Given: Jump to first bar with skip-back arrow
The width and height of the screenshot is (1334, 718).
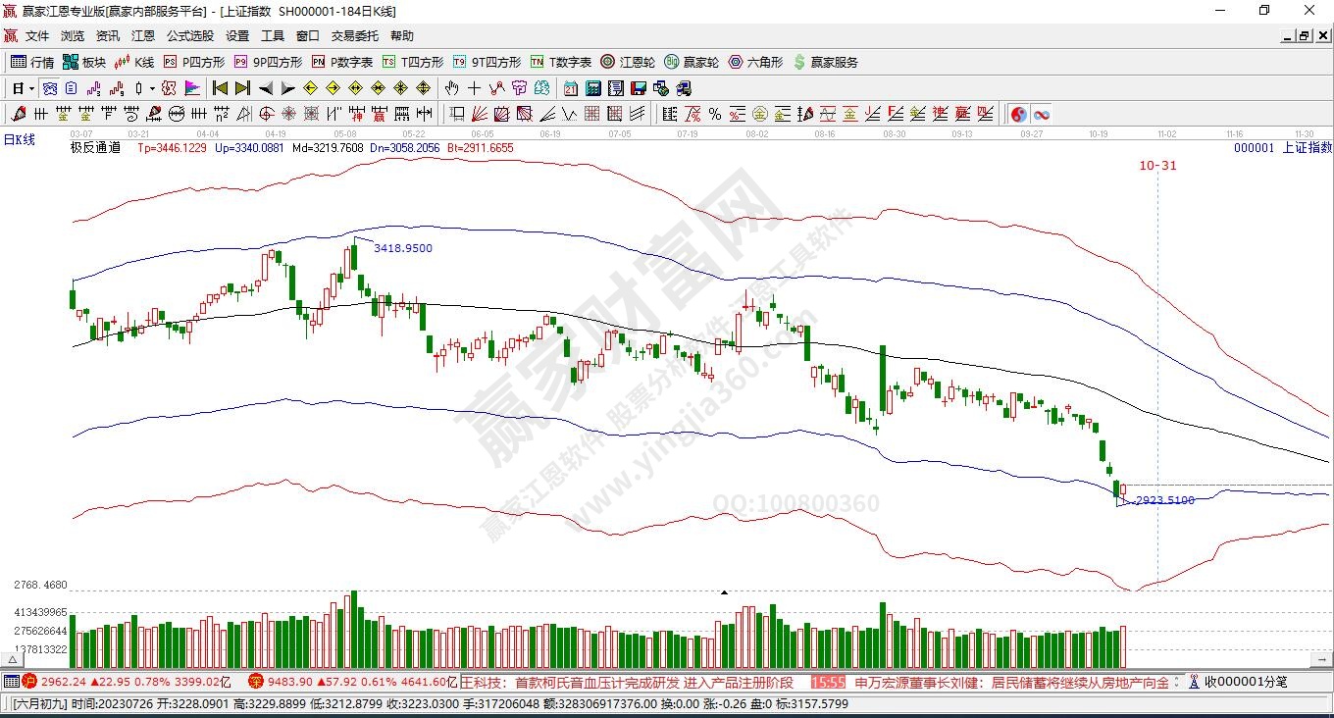Looking at the screenshot, I should pyautogui.click(x=220, y=88).
